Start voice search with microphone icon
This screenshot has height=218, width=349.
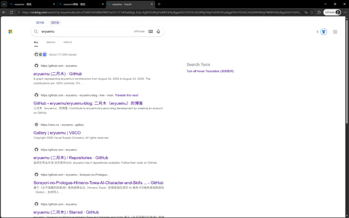coord(158,31)
